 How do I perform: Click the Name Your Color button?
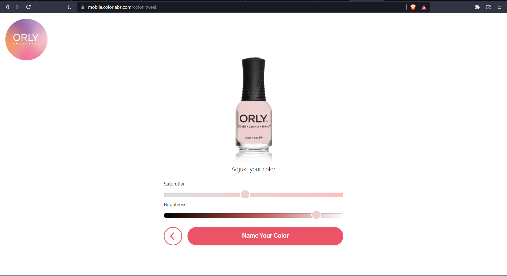[265, 236]
